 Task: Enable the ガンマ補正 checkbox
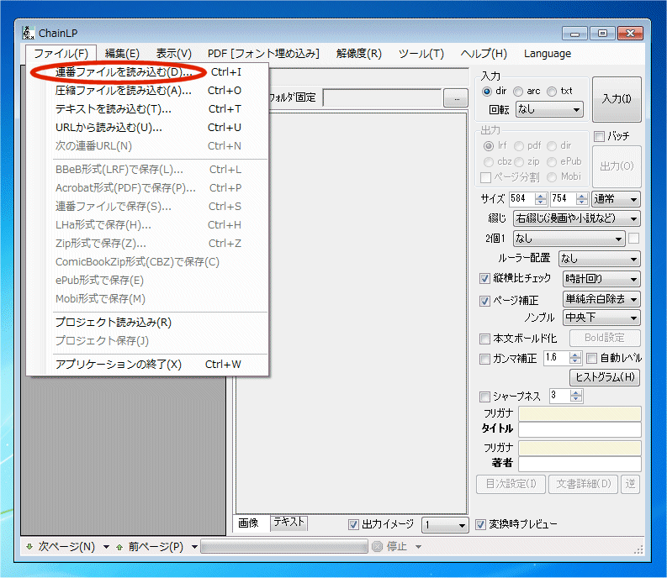coord(484,359)
